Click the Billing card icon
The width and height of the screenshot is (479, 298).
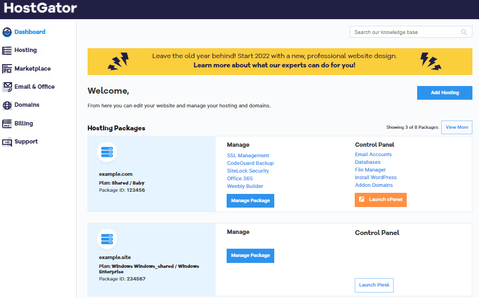pyautogui.click(x=7, y=123)
